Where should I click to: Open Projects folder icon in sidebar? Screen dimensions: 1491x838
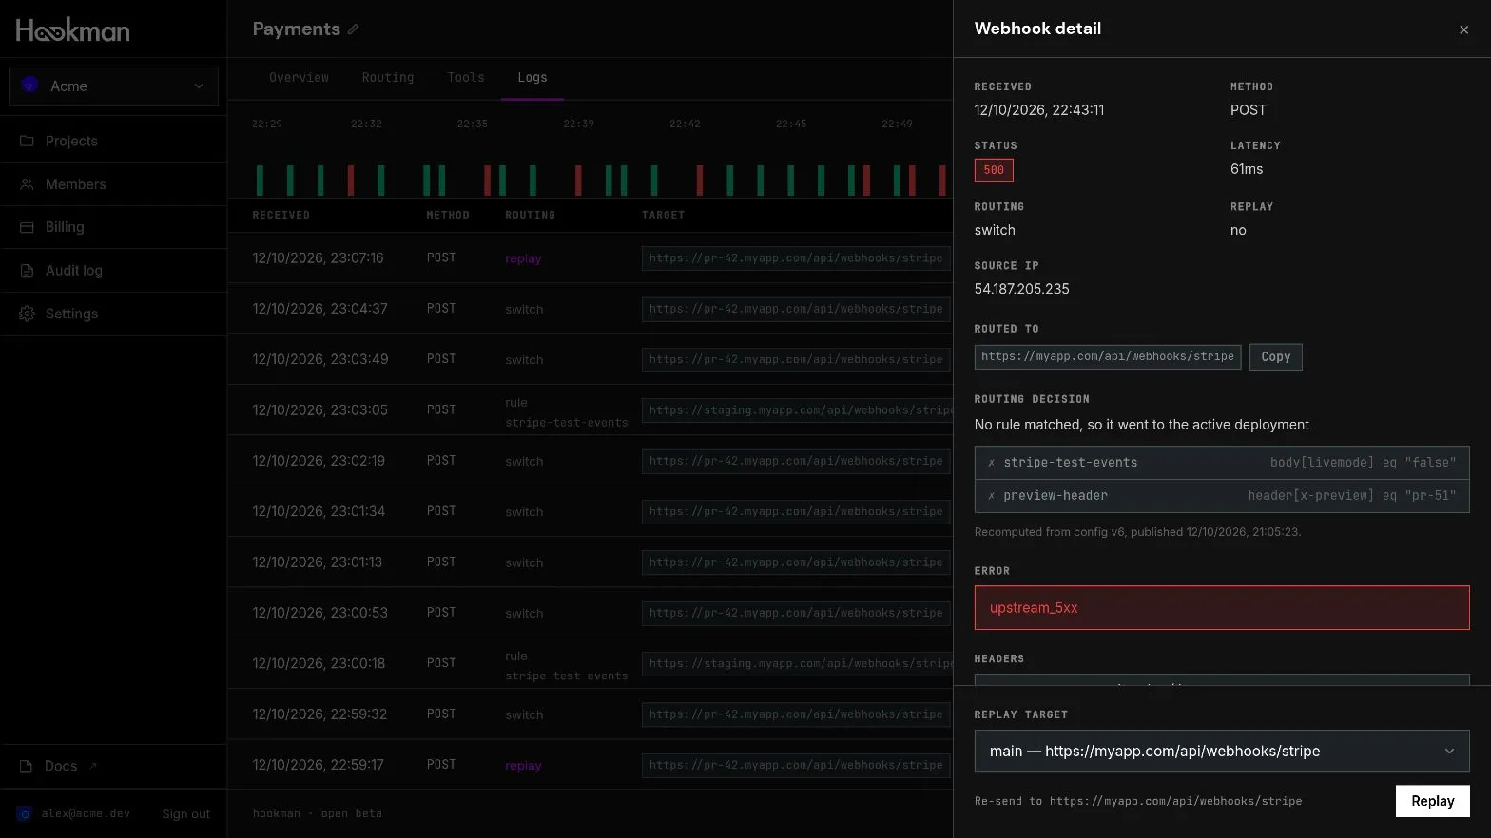[x=27, y=141]
